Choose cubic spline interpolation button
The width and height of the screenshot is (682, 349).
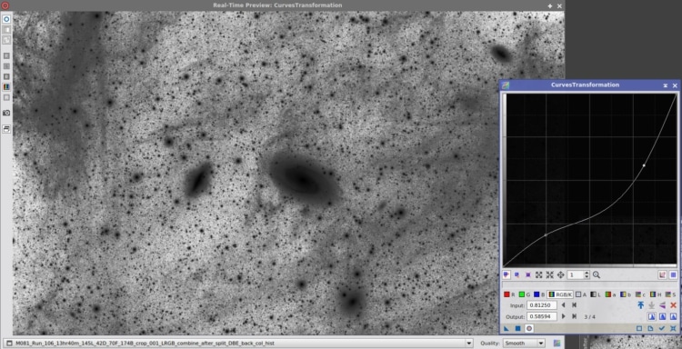point(662,317)
